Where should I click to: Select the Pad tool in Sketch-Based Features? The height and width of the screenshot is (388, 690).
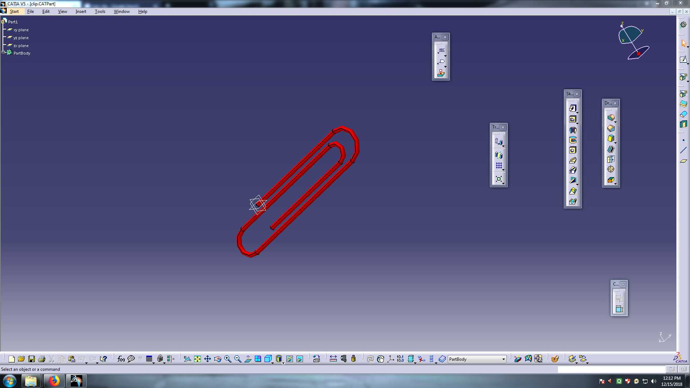coord(572,108)
